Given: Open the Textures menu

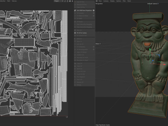Looking at the screenshot, I should pos(14,1).
